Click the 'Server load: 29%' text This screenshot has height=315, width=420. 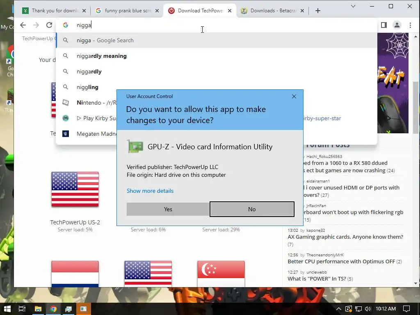221,230
